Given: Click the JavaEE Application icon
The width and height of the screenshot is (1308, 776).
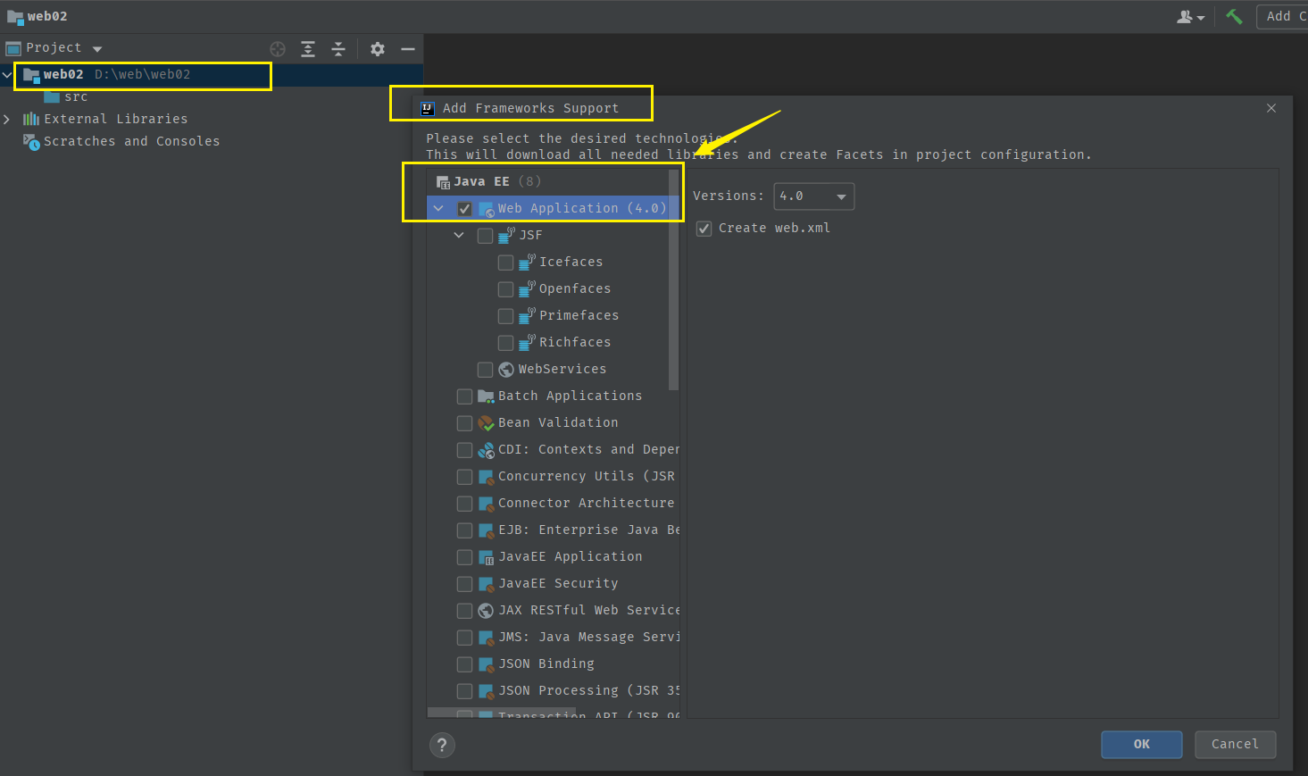Looking at the screenshot, I should (x=486, y=557).
